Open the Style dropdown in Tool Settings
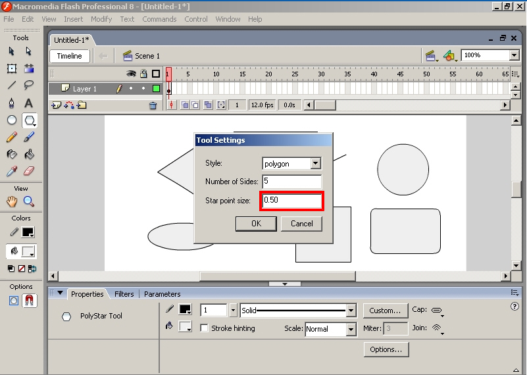 click(x=315, y=164)
